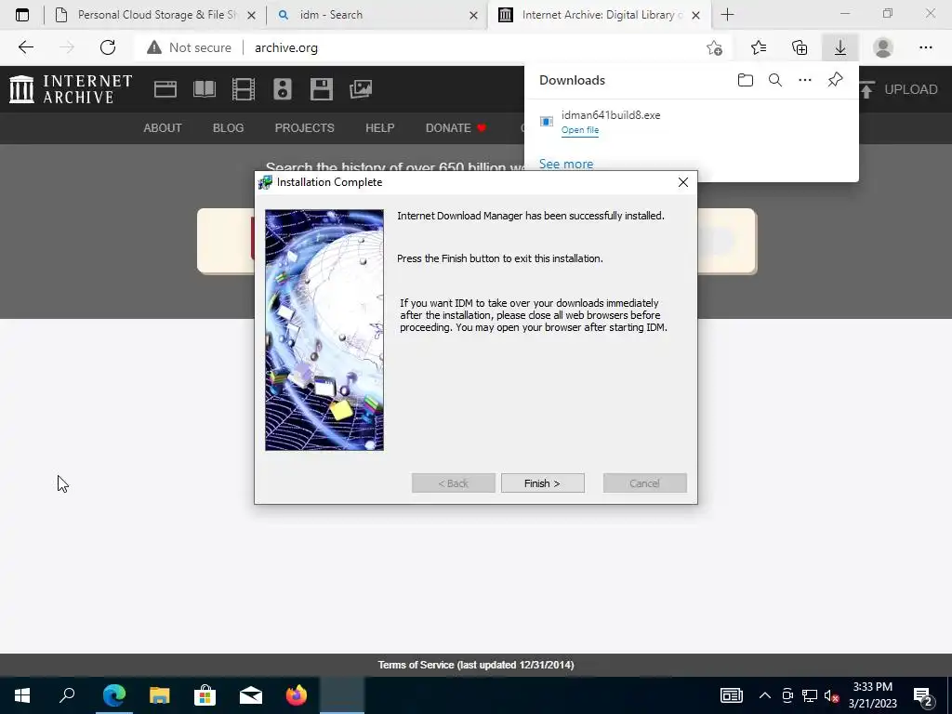Open the Web archive icon
The width and height of the screenshot is (952, 714).
pyautogui.click(x=165, y=89)
